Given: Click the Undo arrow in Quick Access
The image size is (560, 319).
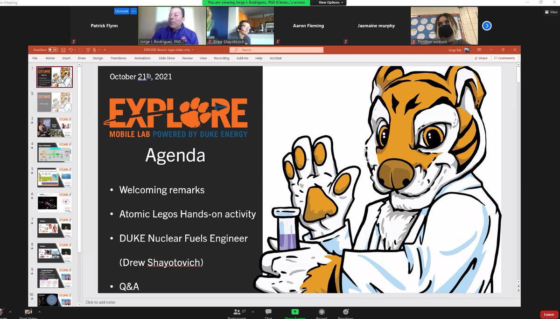Looking at the screenshot, I should [x=70, y=50].
